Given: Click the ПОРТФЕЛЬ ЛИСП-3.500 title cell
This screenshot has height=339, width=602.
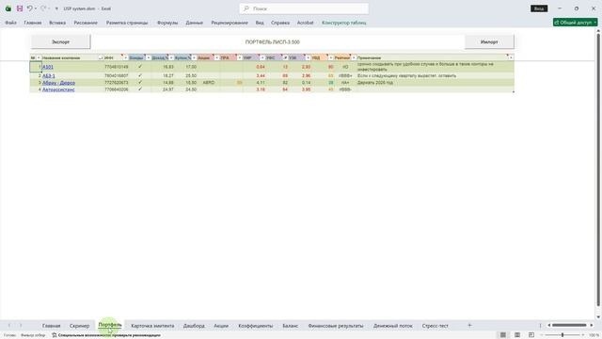Looking at the screenshot, I should click(x=272, y=41).
